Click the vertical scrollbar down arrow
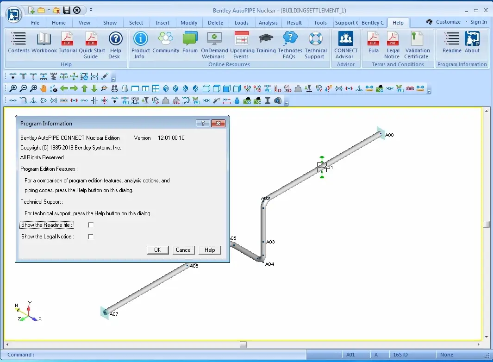Image resolution: width=493 pixels, height=362 pixels. (x=487, y=337)
